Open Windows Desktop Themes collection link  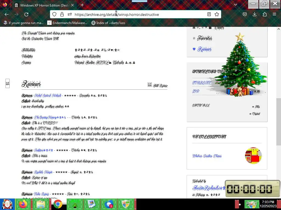point(207,156)
